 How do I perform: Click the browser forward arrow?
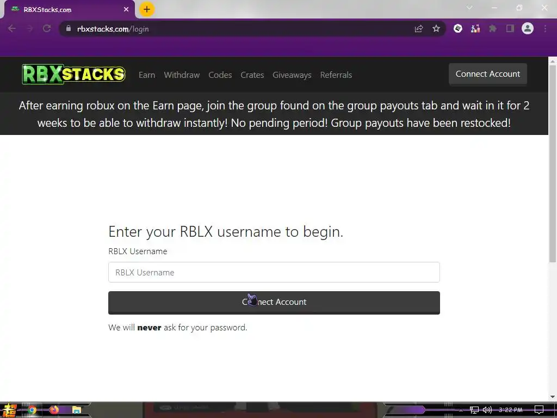coord(29,28)
